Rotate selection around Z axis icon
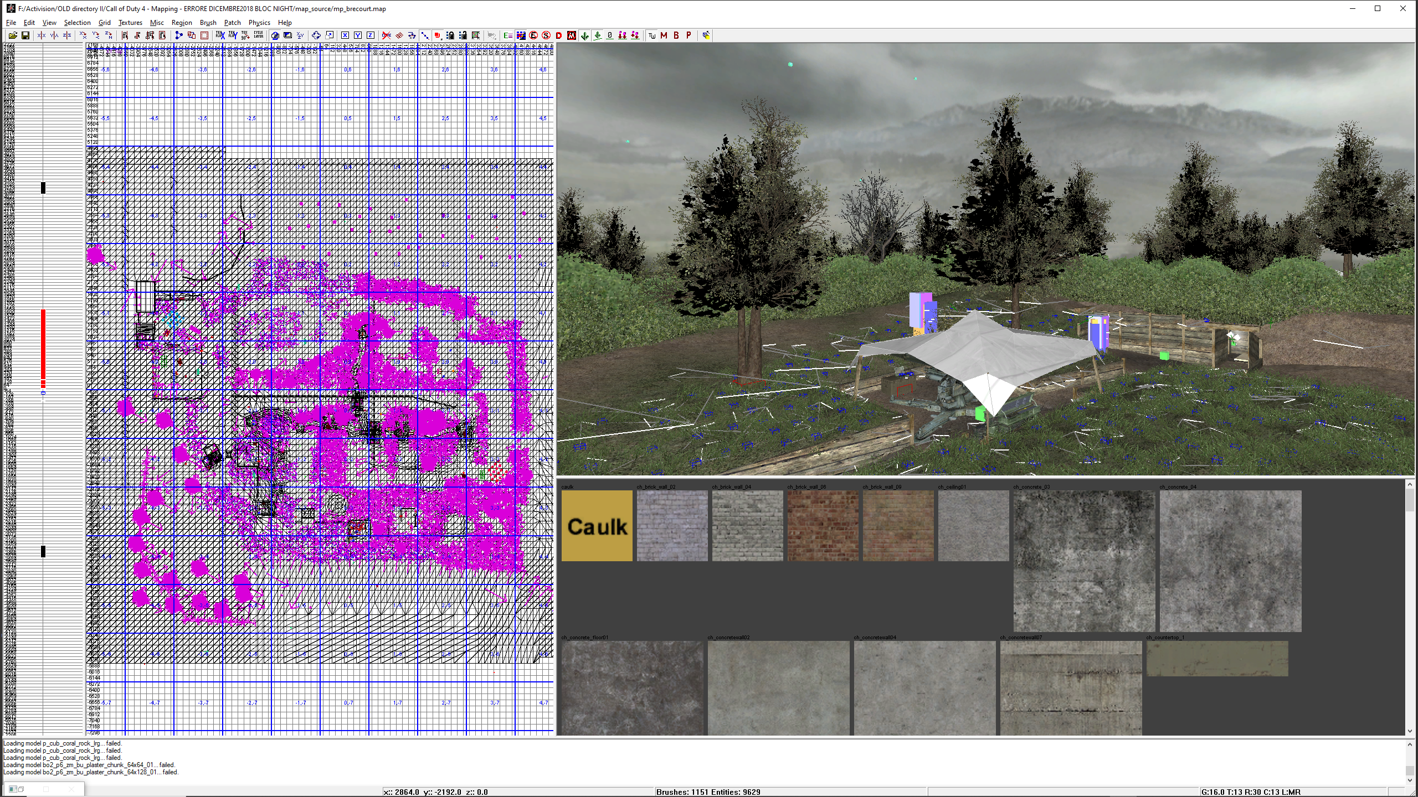Screen dimensions: 1418x797 pos(109,35)
